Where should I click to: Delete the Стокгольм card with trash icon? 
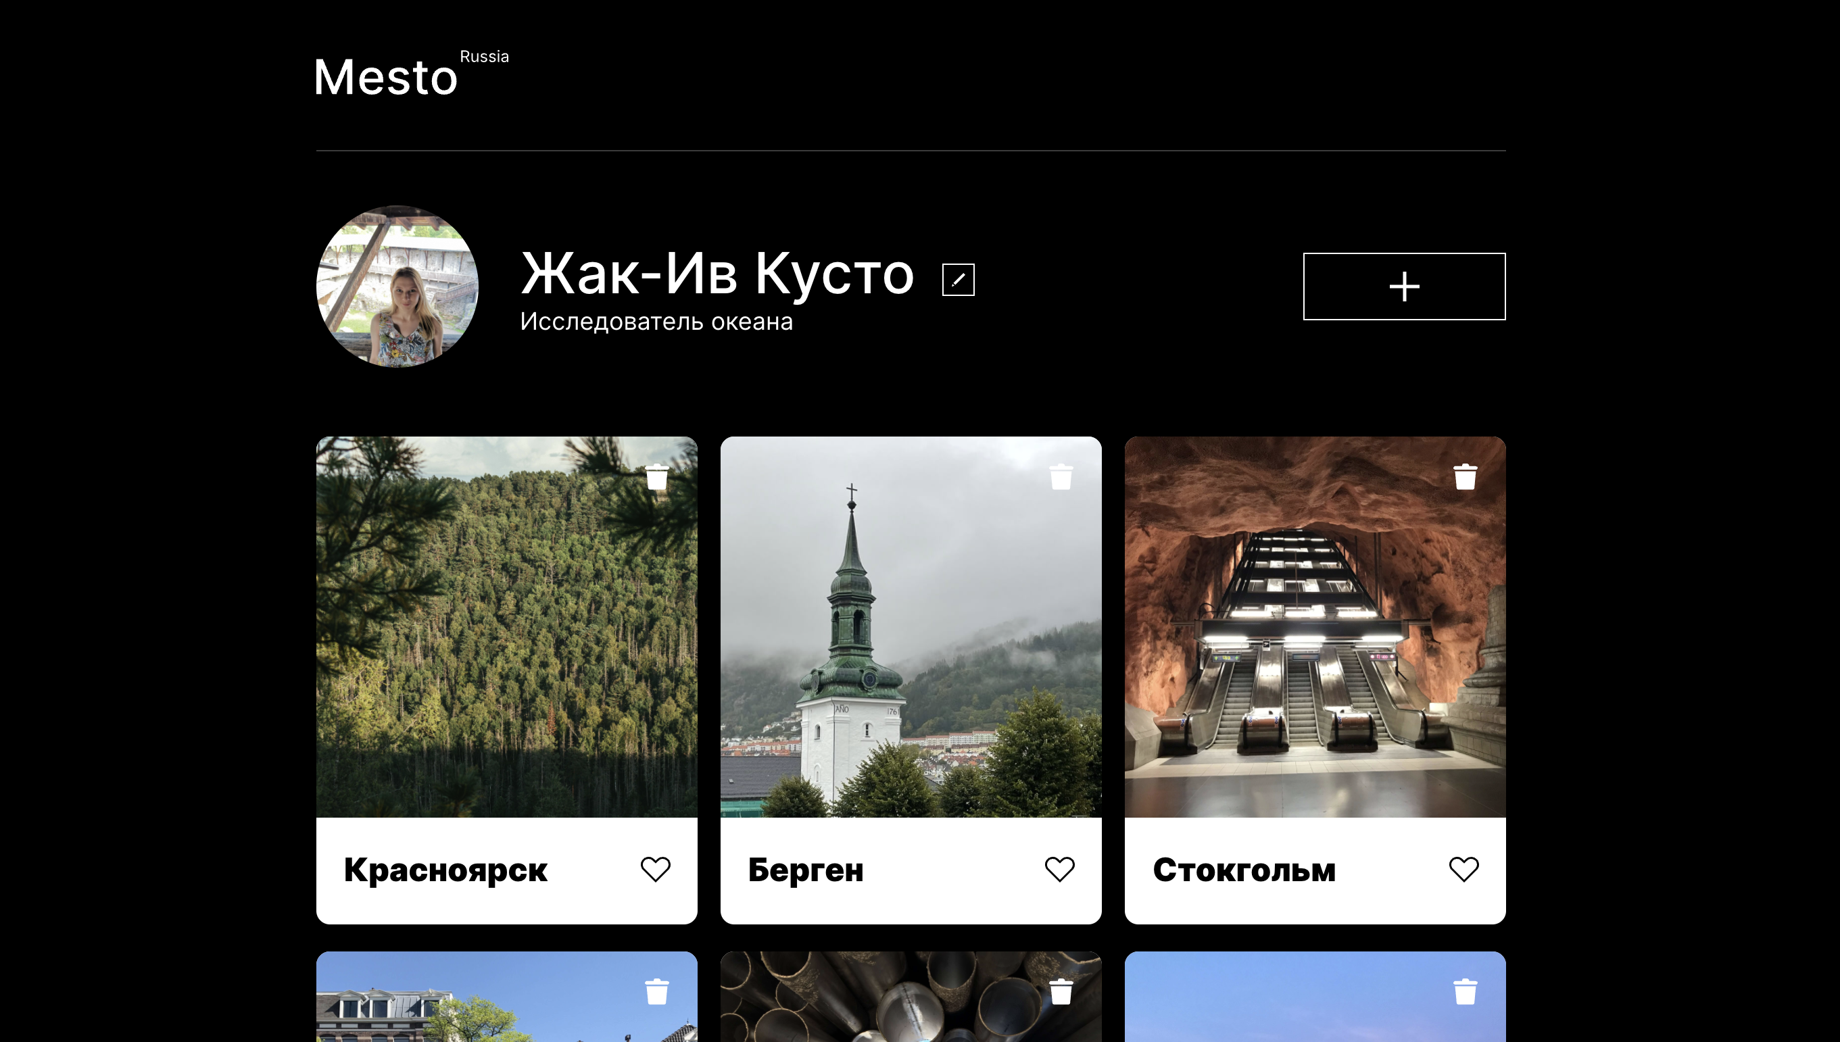1465,476
